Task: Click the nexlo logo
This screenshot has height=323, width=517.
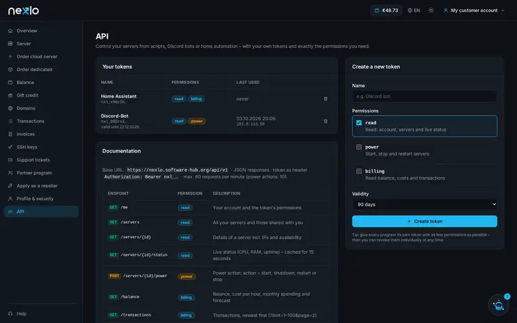Action: coord(23,10)
